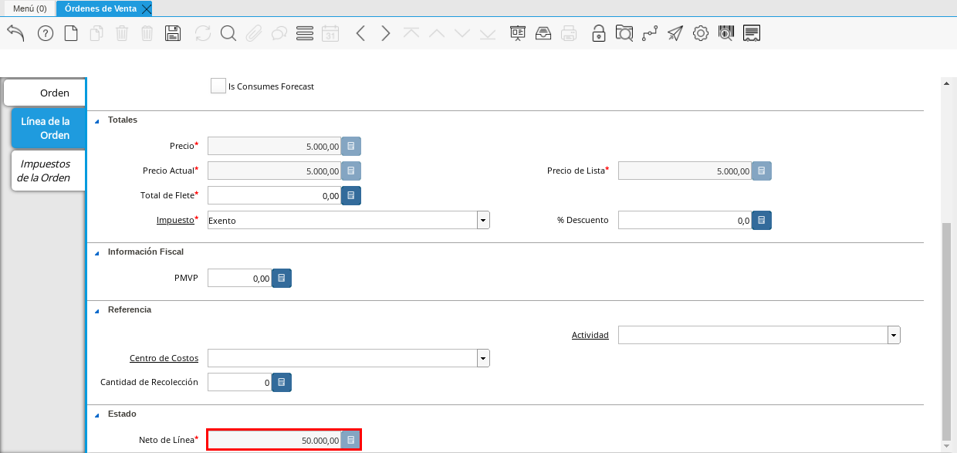Open the report presentation board icon
This screenshot has height=453, width=957.
click(x=518, y=33)
